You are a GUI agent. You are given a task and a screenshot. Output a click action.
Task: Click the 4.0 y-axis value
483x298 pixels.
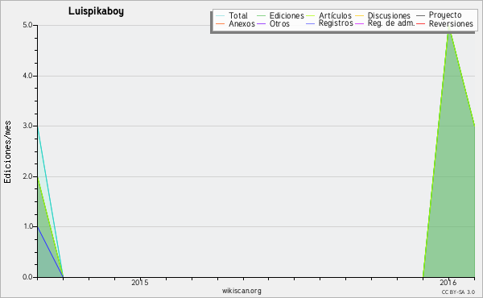click(27, 76)
